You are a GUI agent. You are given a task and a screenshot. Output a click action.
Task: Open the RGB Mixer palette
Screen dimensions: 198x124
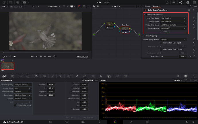tap(36, 76)
